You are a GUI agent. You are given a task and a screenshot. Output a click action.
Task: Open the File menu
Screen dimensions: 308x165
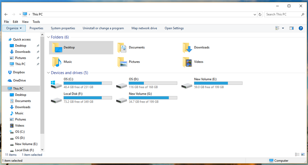pos(7,22)
